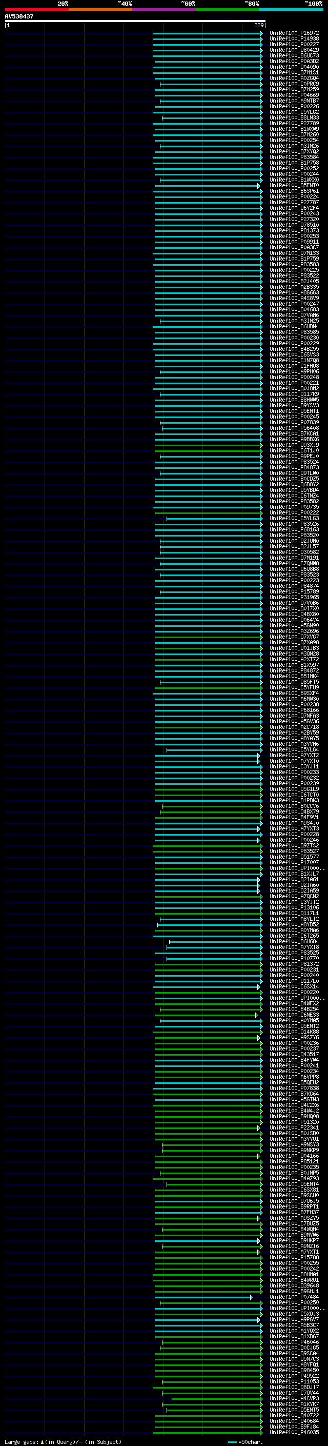Select the UniRef100_P00247 label
This screenshot has width=328, height=1446.
[x=294, y=304]
